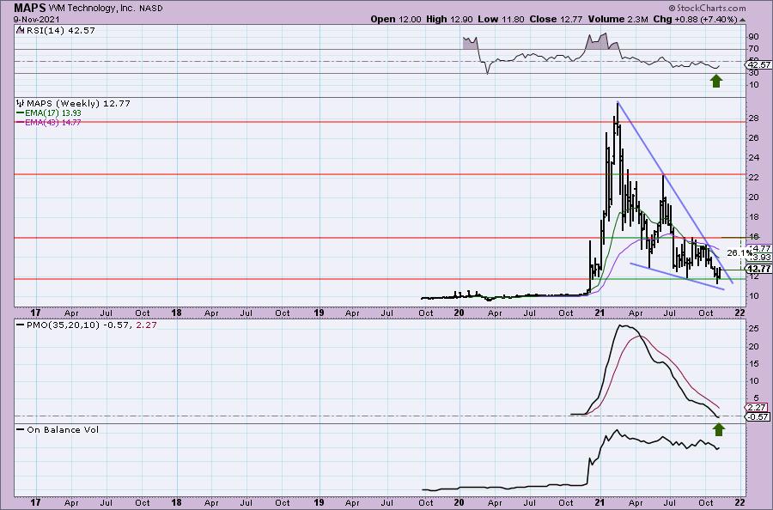The image size is (773, 510).
Task: Click the bar-chart icon before MAPS (Weekly)
Action: point(21,103)
